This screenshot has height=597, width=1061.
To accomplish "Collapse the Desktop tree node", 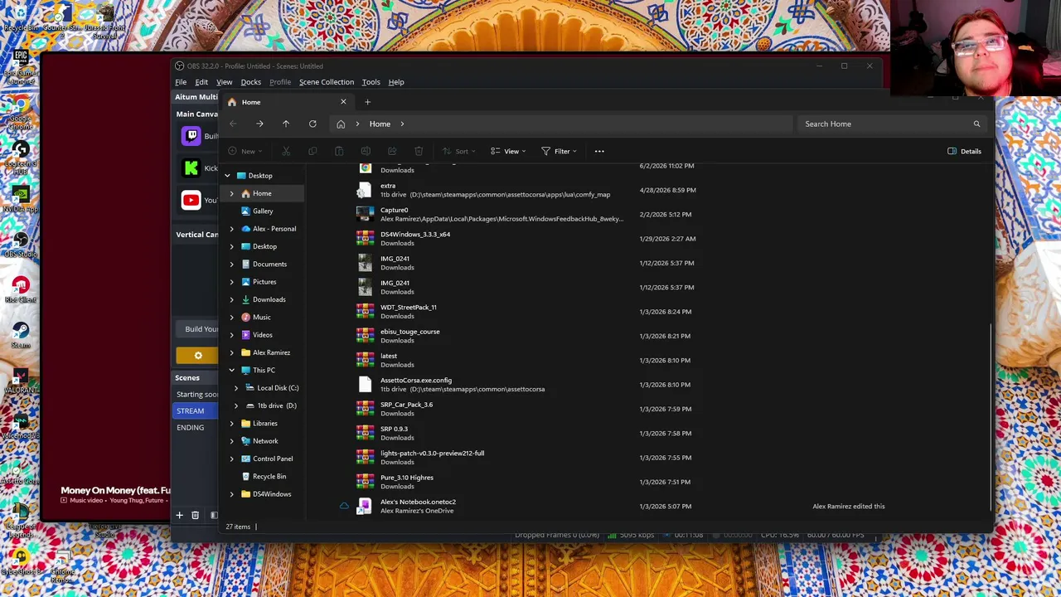I will click(x=227, y=176).
